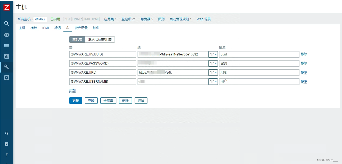Image resolution: width=342 pixels, height=164 pixels.
Task: Switch to the 主机 tab
Action: [22, 28]
